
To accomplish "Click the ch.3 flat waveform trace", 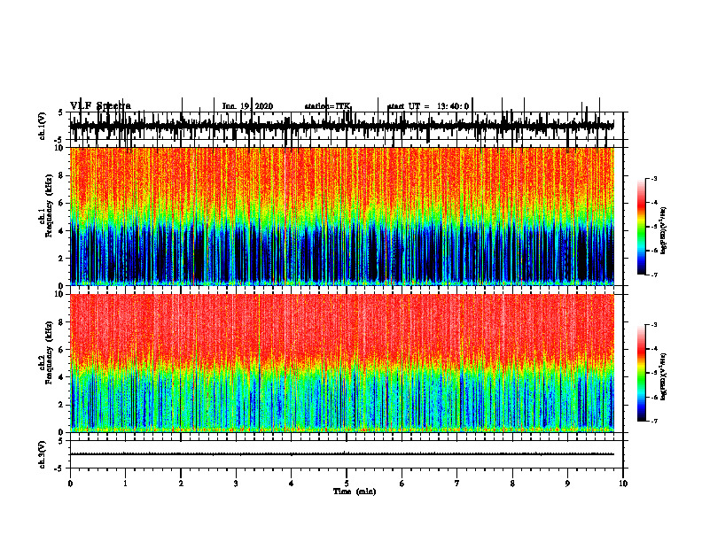I will pyautogui.click(x=342, y=454).
